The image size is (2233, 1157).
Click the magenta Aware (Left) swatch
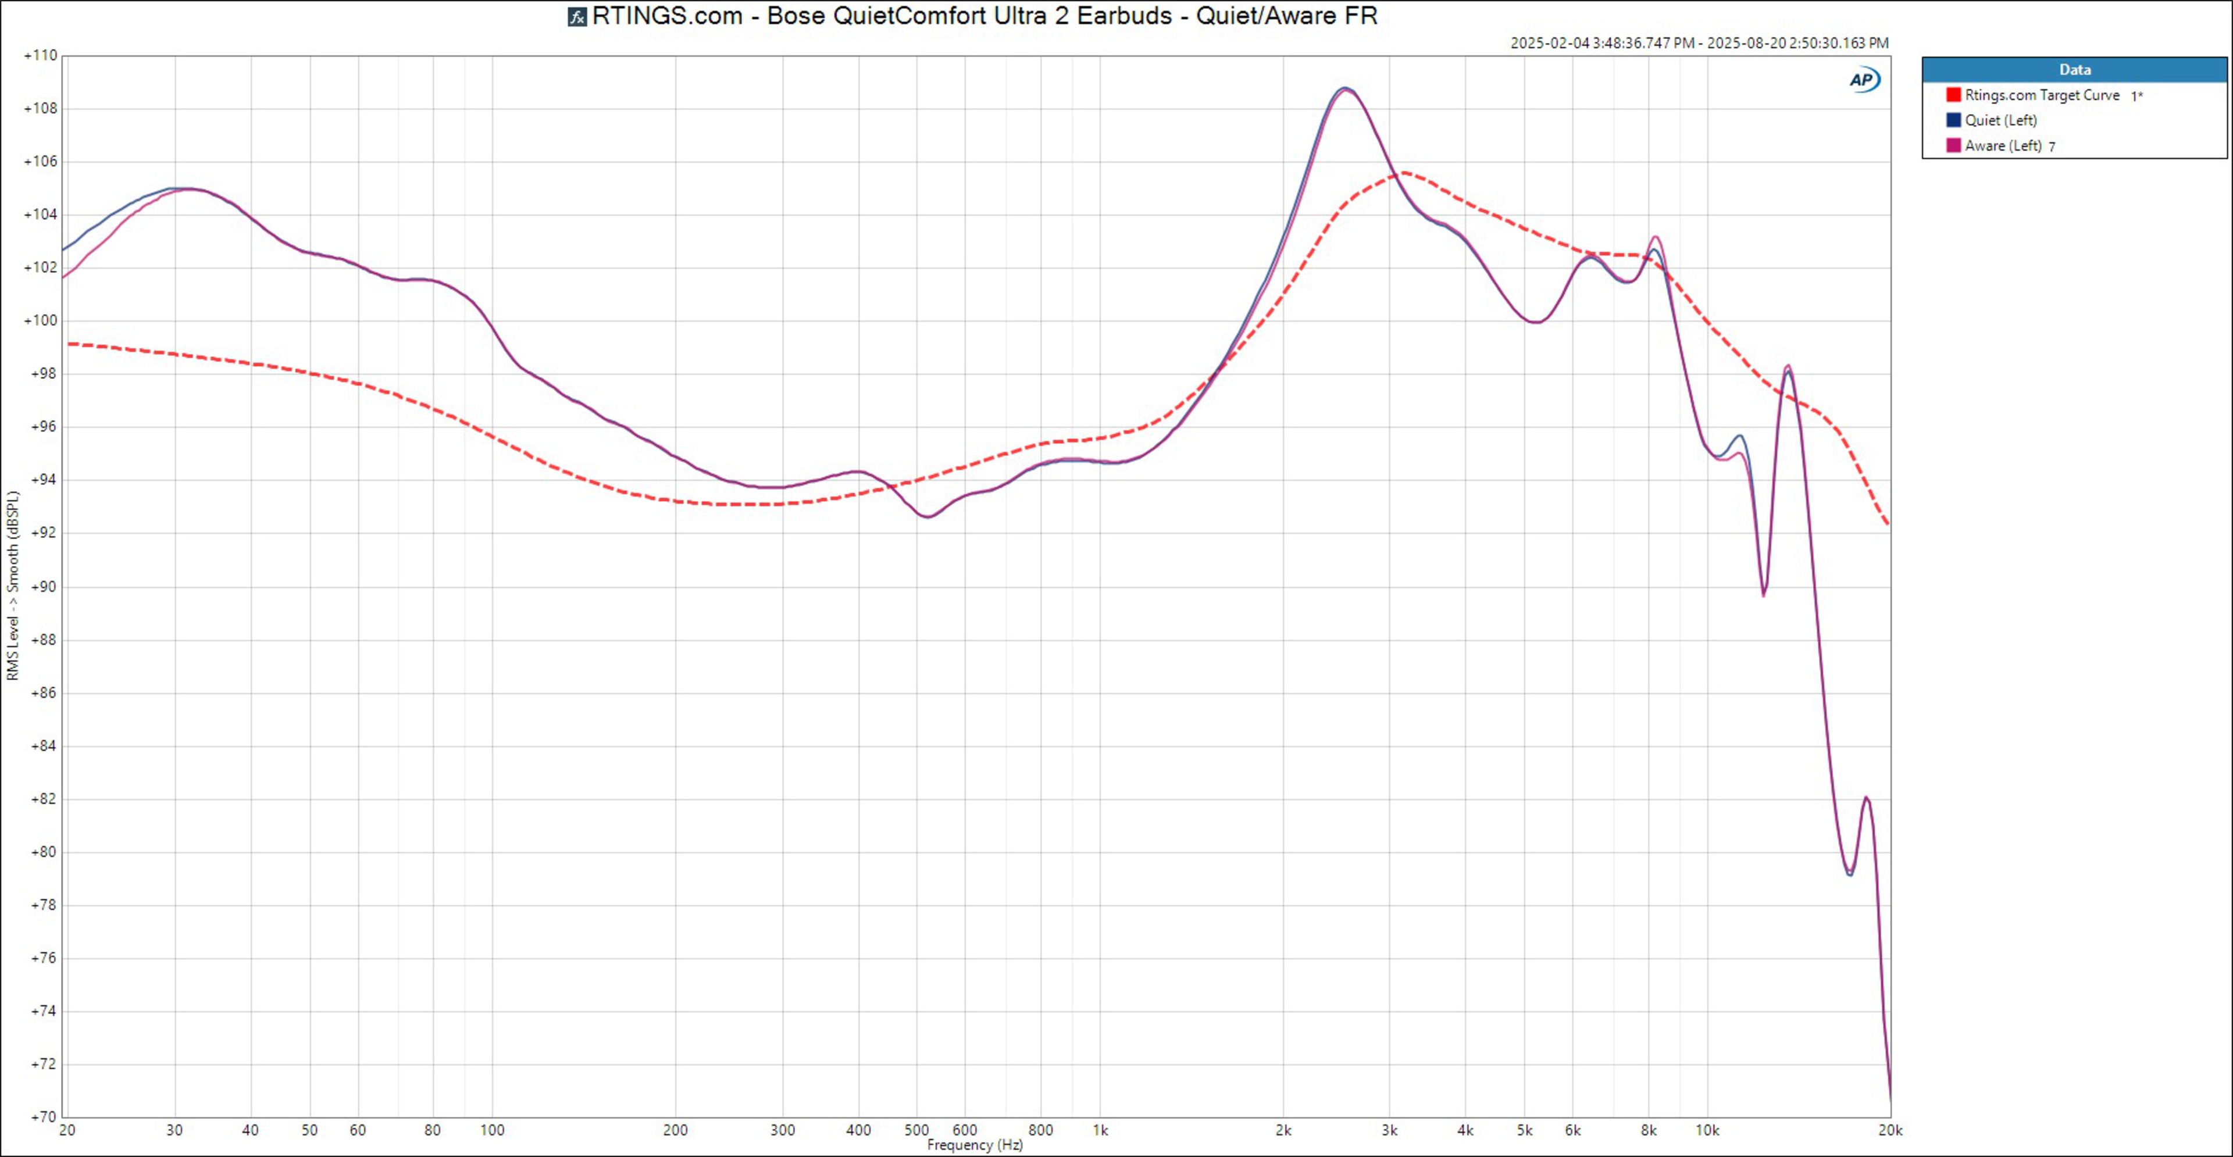[1953, 145]
